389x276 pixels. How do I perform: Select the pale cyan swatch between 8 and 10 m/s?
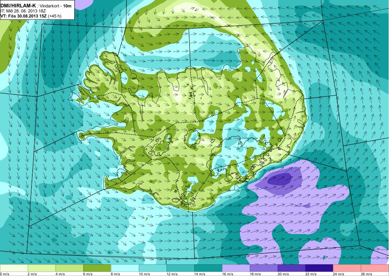pos(125,268)
